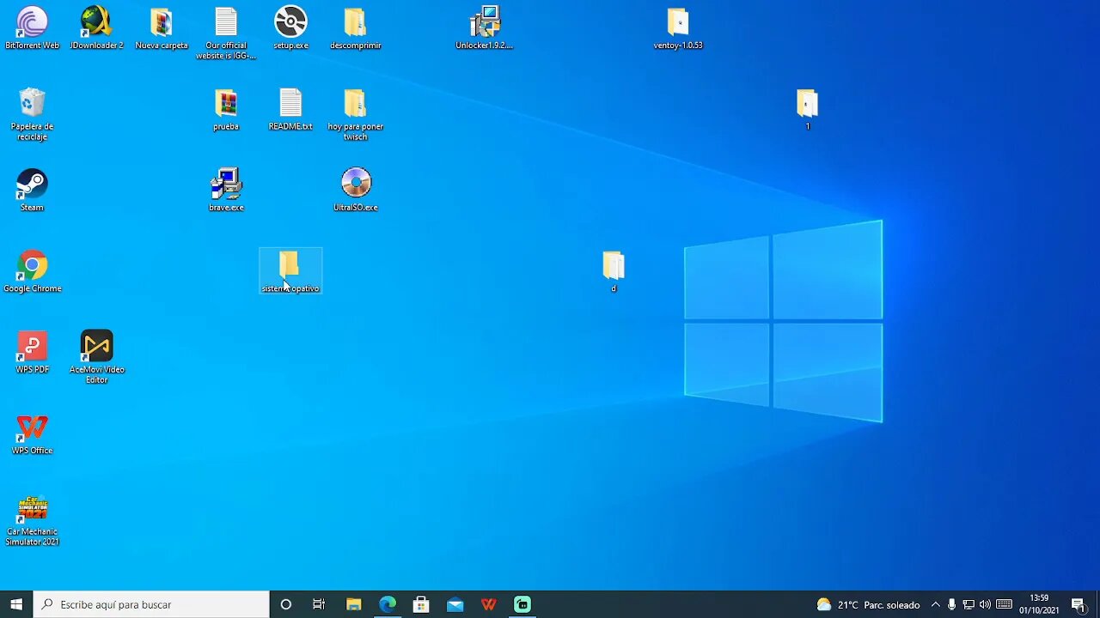Image resolution: width=1100 pixels, height=618 pixels.
Task: Open Cortana from the taskbar
Action: [286, 604]
